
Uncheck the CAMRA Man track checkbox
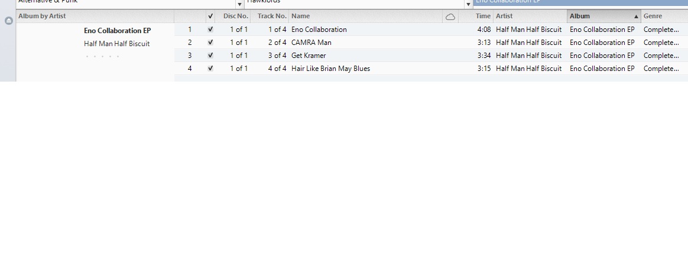pos(210,43)
